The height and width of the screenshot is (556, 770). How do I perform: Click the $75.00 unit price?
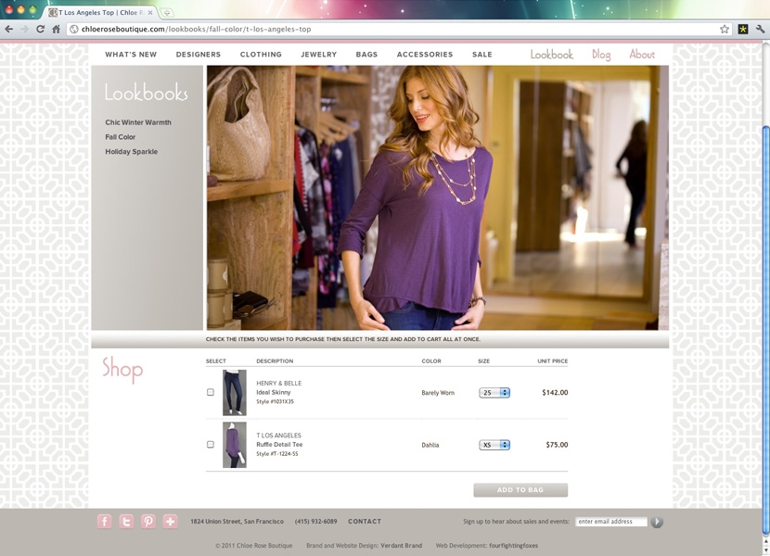coord(557,445)
